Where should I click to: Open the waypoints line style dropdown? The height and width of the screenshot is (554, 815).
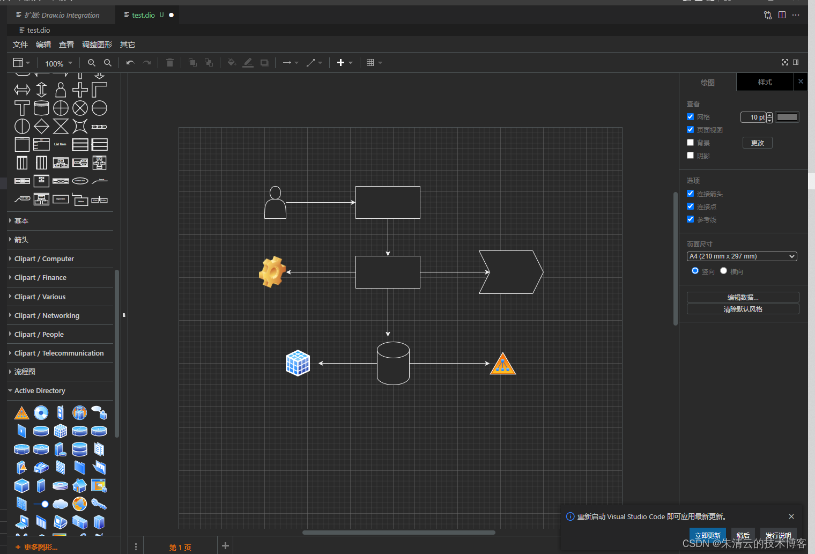pos(314,63)
